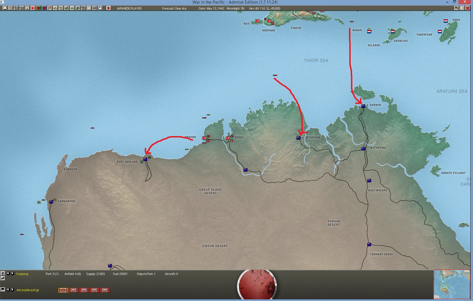Click the orange flag toolbar icon
The image size is (473, 301).
click(50, 8)
